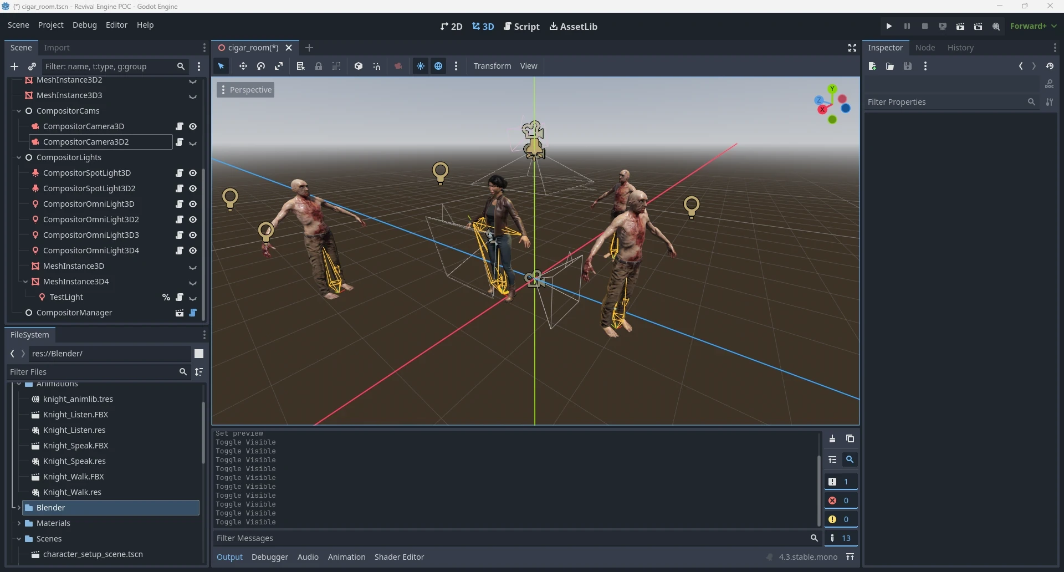Save the edited resource icon
The width and height of the screenshot is (1064, 572).
pos(908,67)
